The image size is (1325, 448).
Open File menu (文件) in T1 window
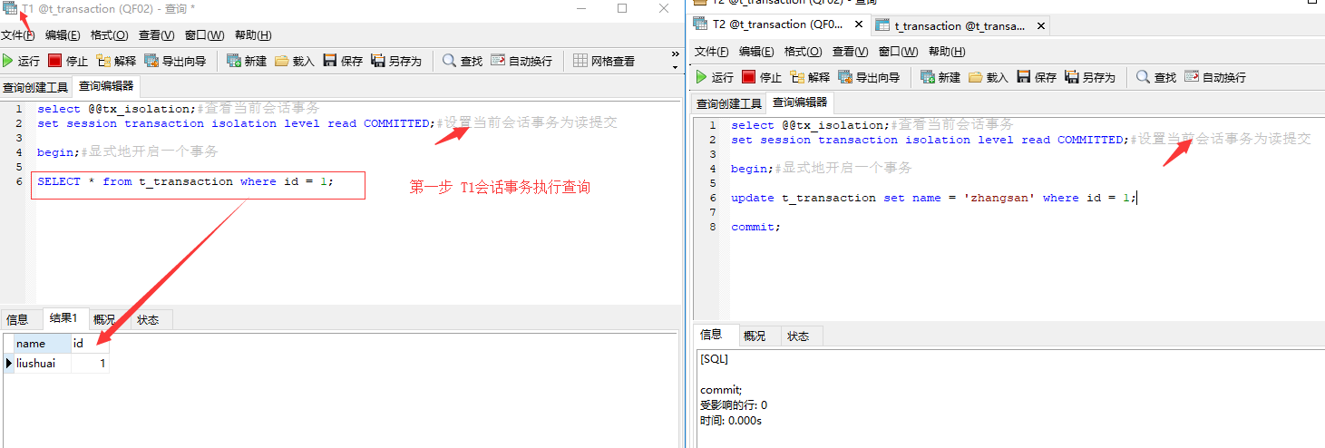(x=18, y=35)
